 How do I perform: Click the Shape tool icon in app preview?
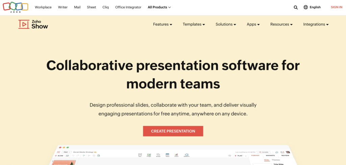click(x=158, y=155)
